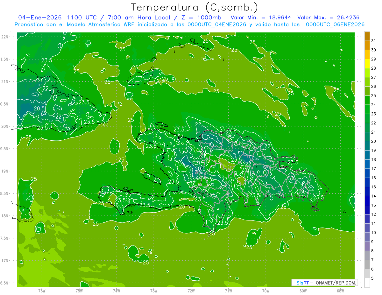Click the '76W' longitude axis label
The width and height of the screenshot is (382, 295).
click(42, 291)
